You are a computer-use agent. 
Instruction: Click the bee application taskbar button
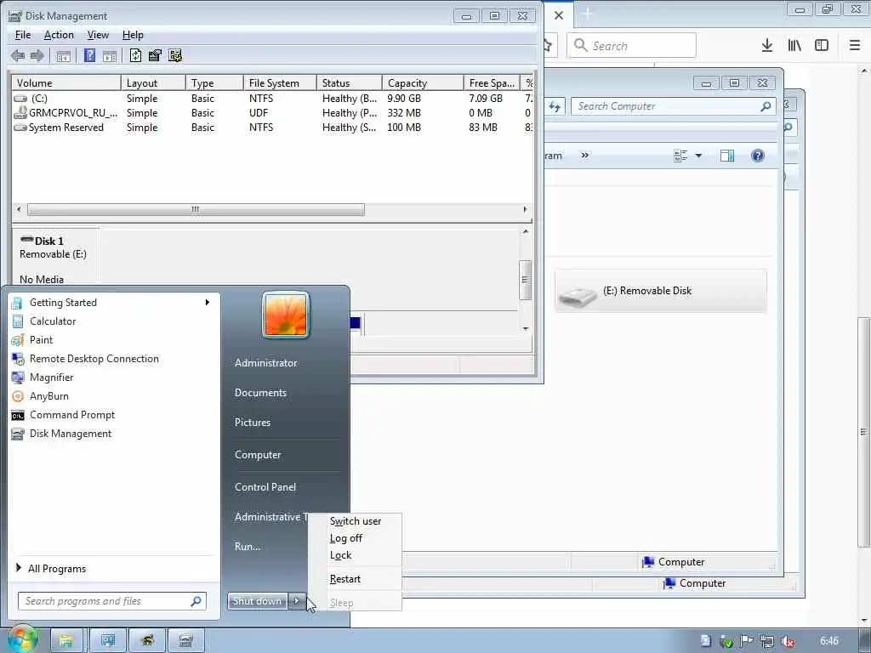click(x=146, y=641)
